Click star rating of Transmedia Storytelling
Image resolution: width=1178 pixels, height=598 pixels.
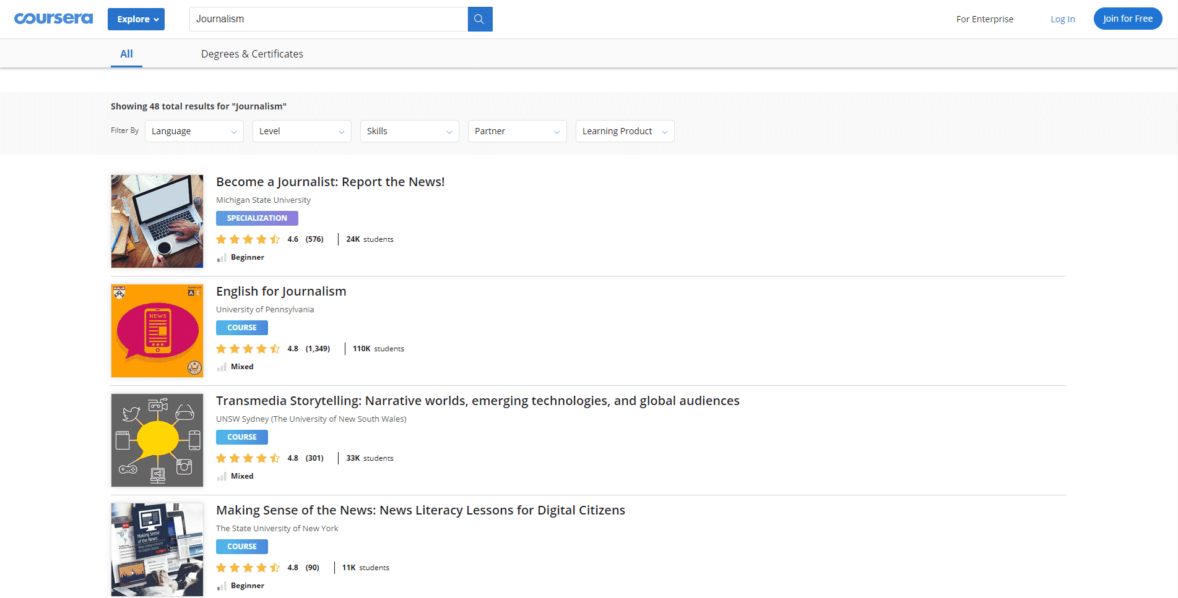[248, 458]
